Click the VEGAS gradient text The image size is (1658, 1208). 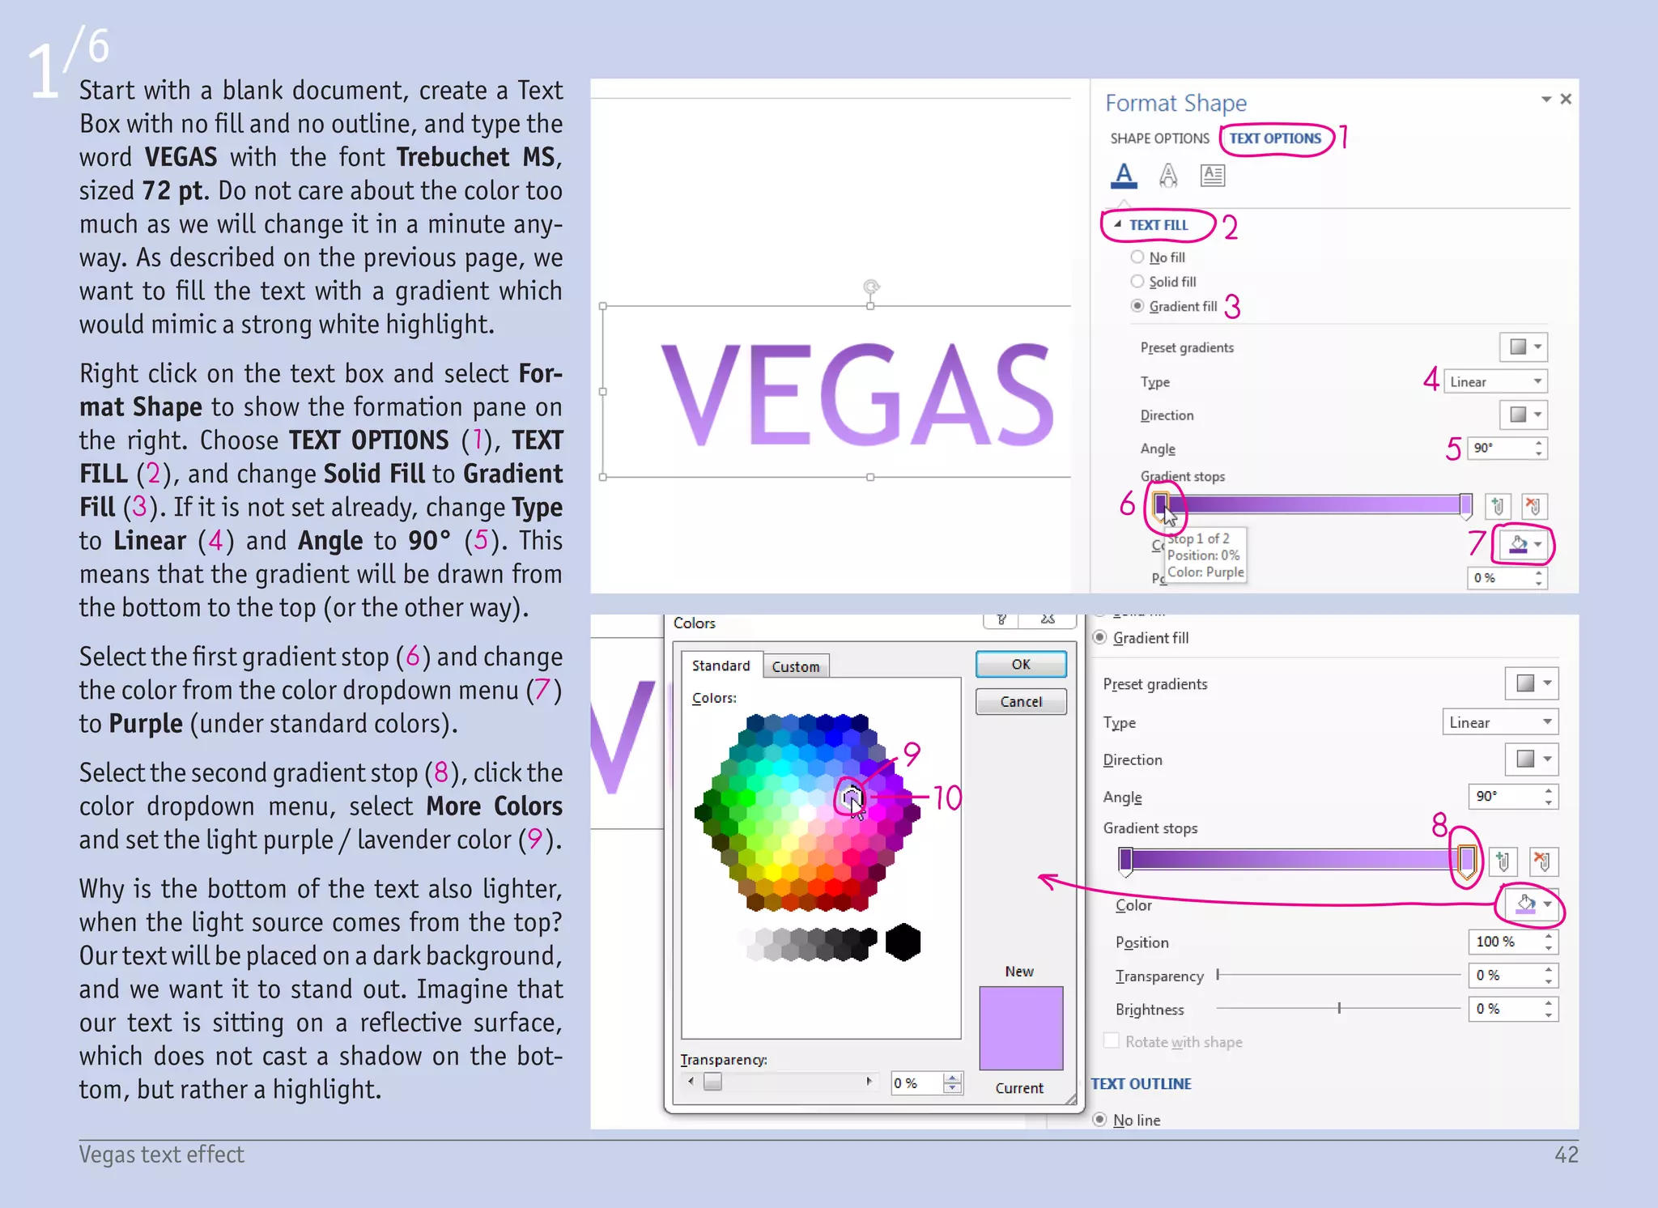tap(857, 394)
